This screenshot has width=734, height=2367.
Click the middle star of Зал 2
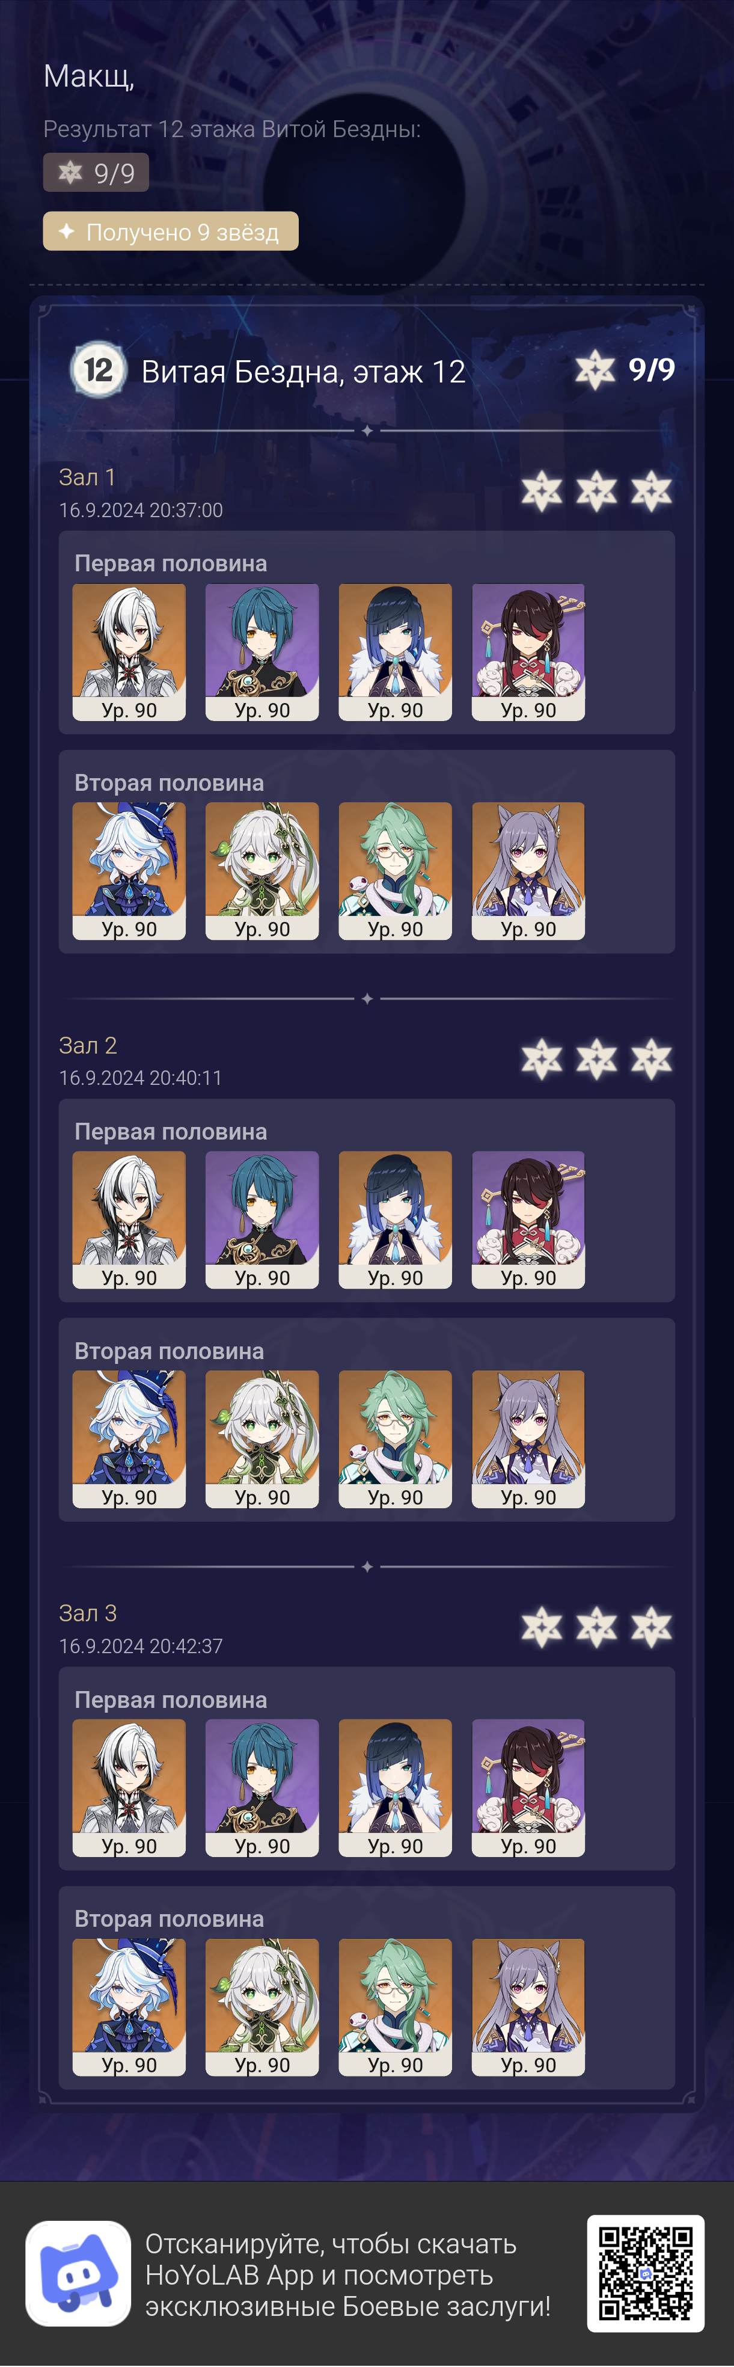point(596,1060)
